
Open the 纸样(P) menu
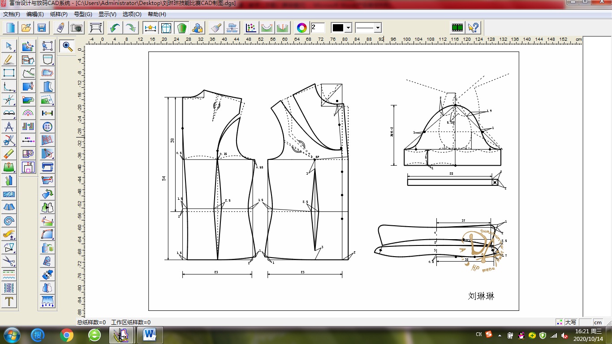(x=59, y=14)
